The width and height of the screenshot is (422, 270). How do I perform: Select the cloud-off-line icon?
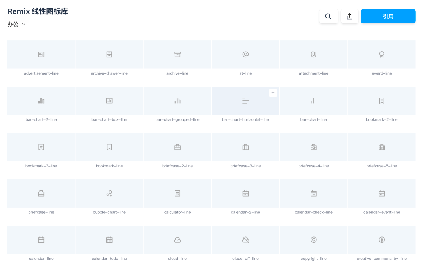(245, 240)
